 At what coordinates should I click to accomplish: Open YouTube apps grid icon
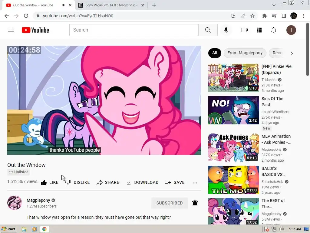pyautogui.click(x=259, y=30)
